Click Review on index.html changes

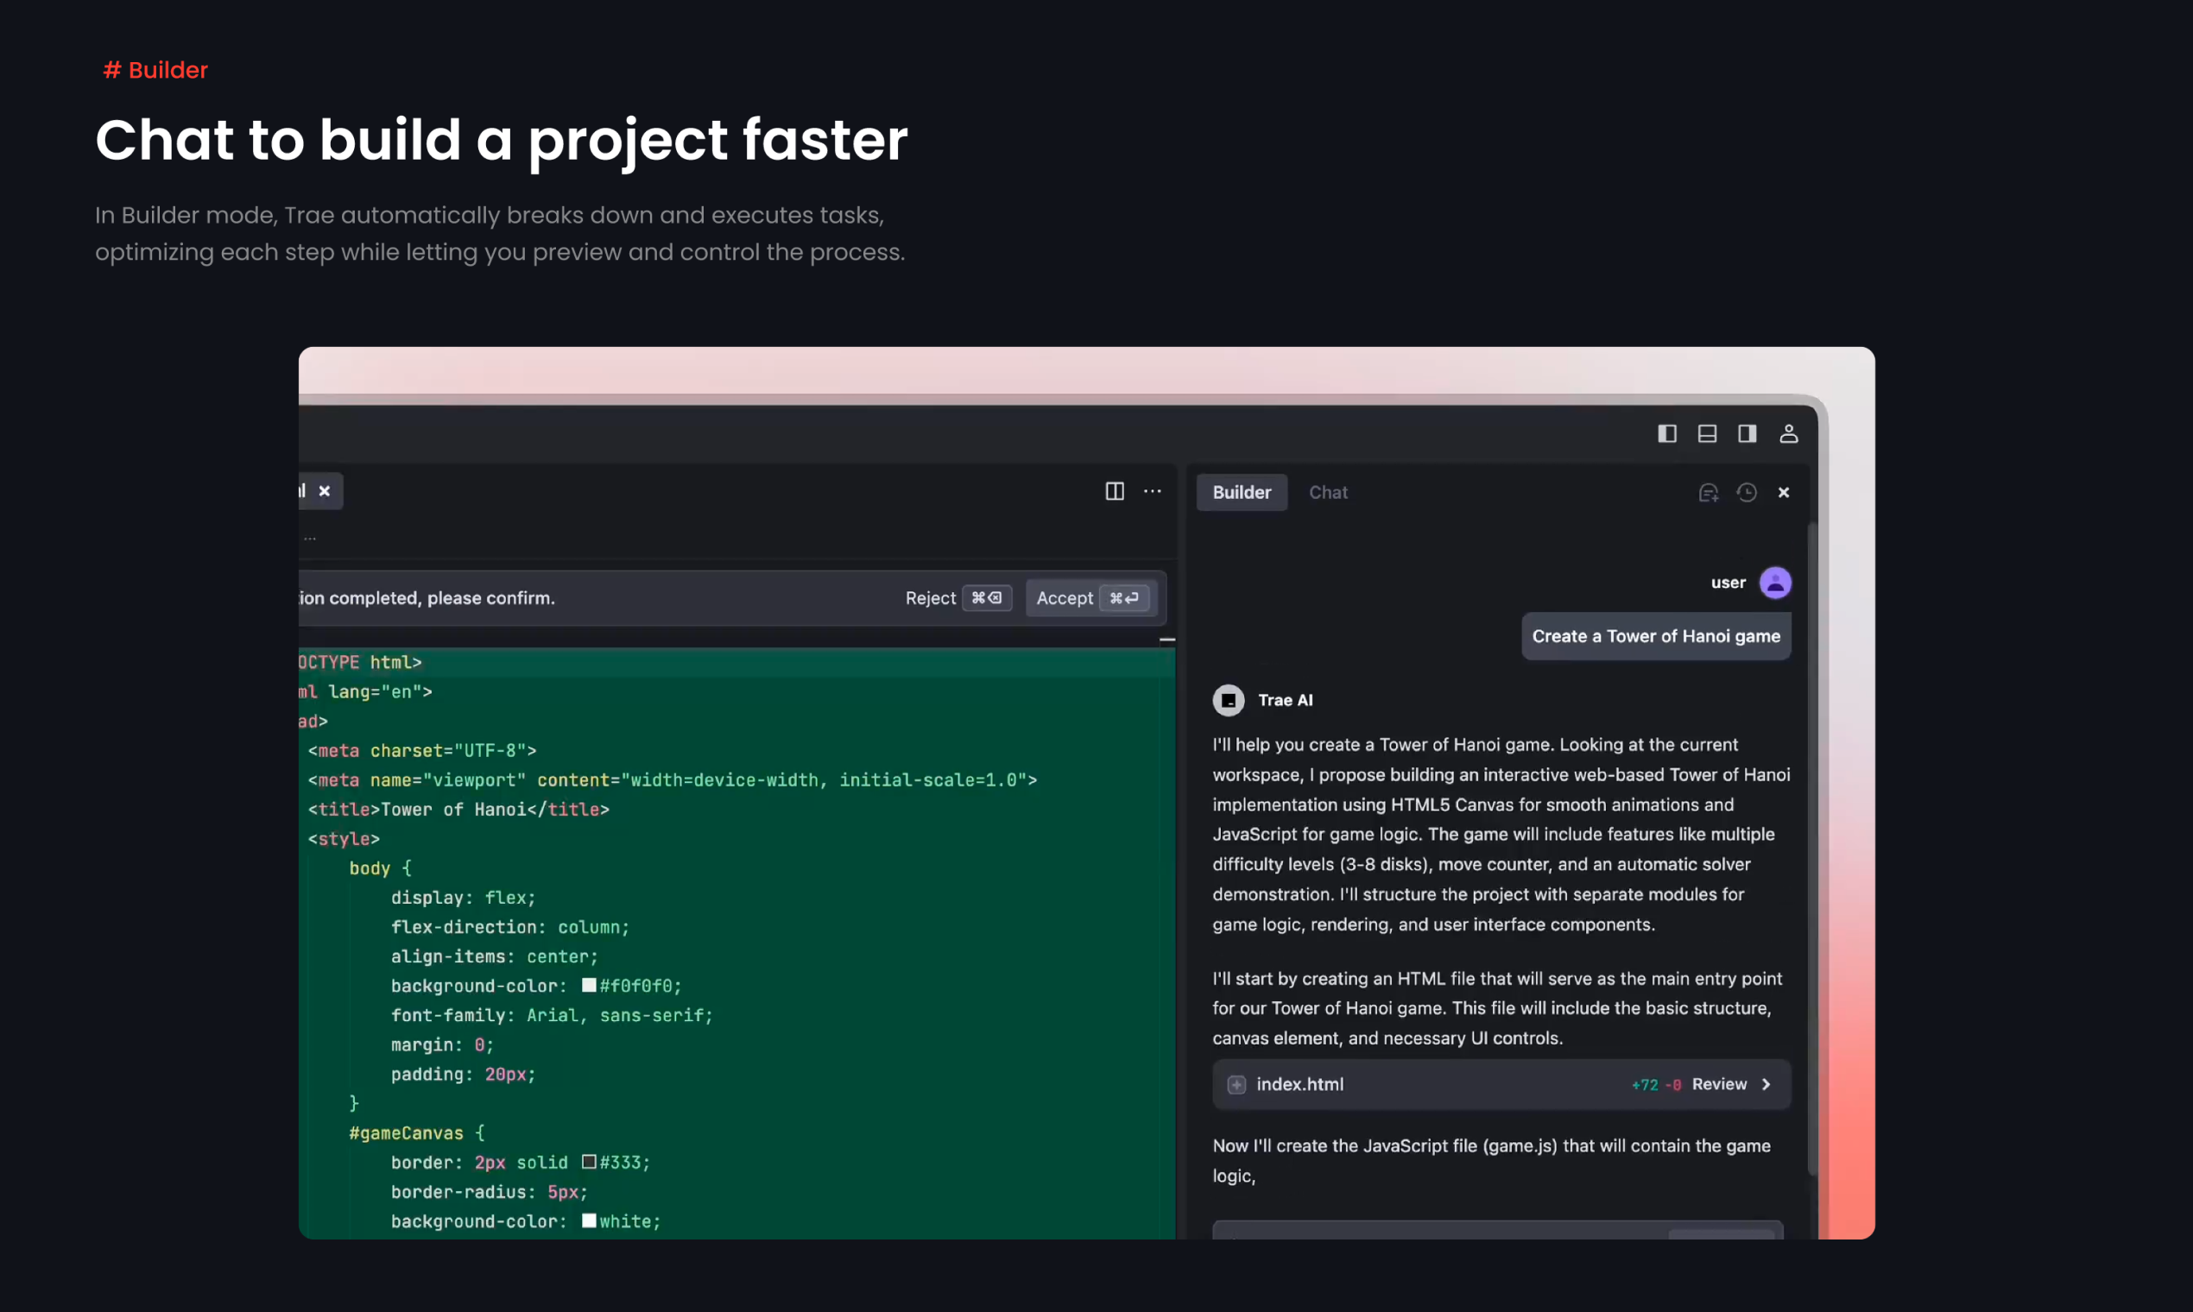[1719, 1085]
